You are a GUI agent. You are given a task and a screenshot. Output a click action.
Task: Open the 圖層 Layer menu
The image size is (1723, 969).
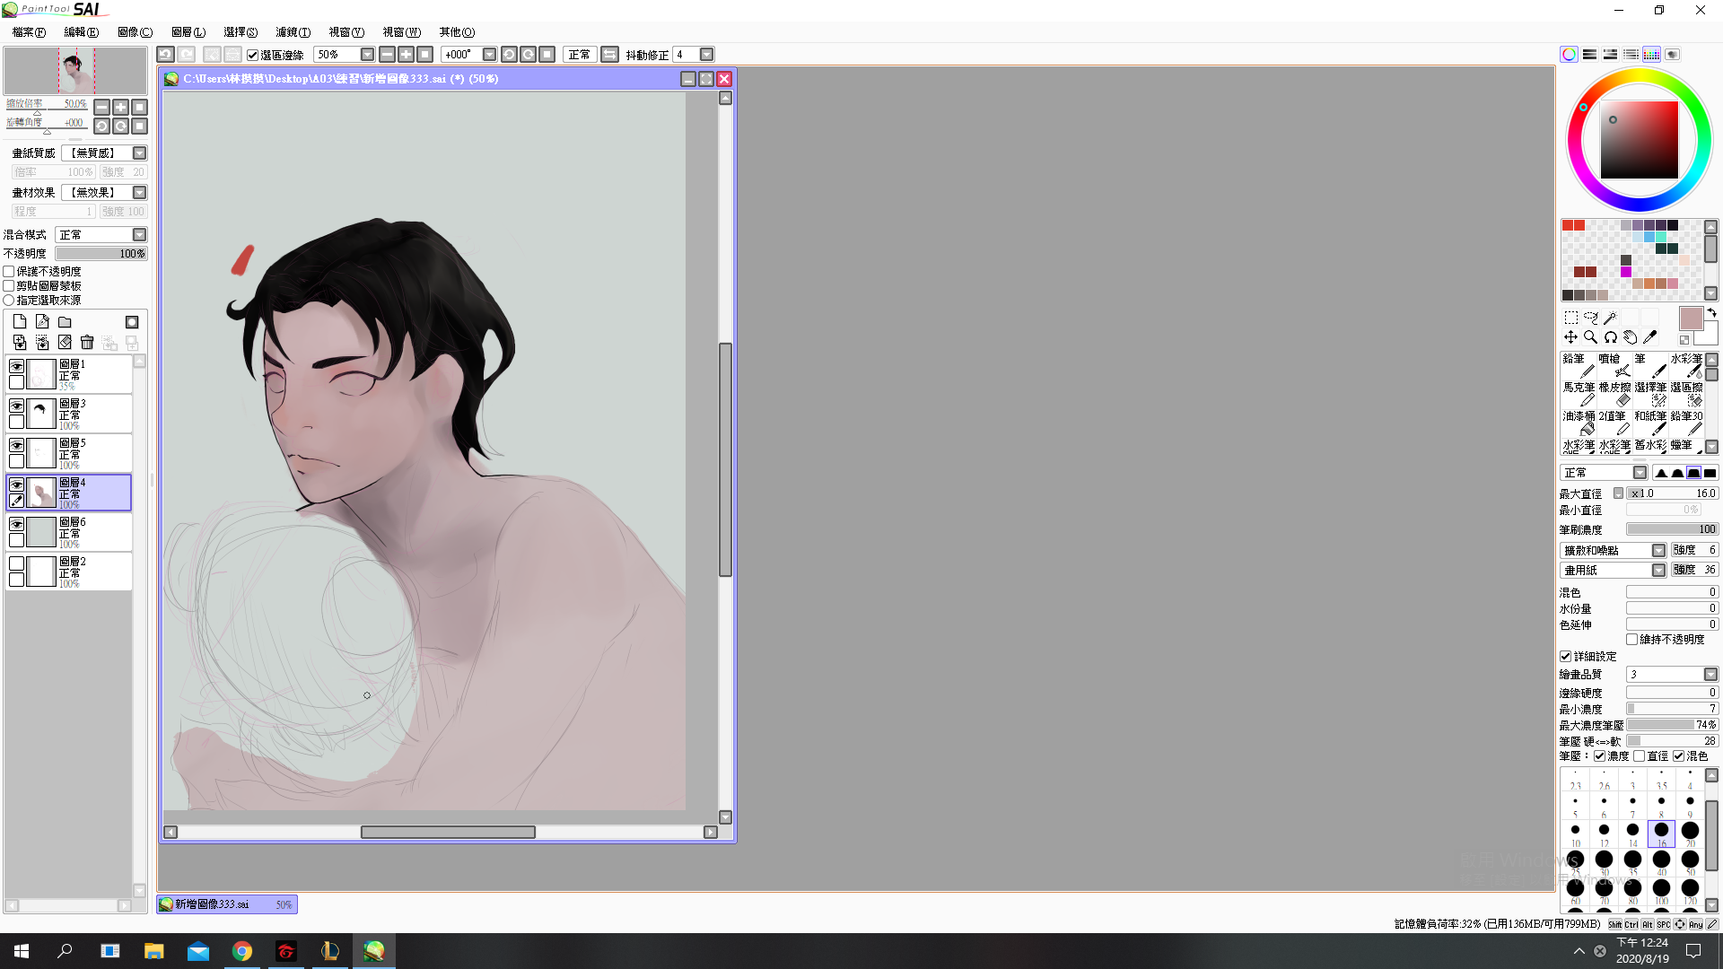tap(188, 32)
